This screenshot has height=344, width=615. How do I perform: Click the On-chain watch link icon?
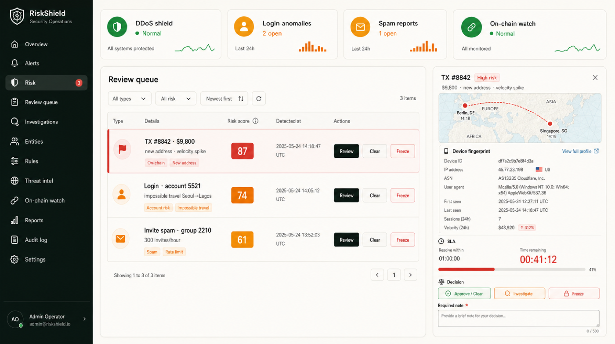471,27
